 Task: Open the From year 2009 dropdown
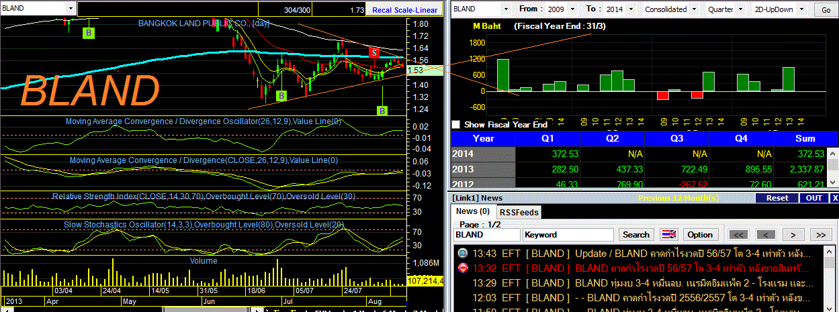click(561, 9)
